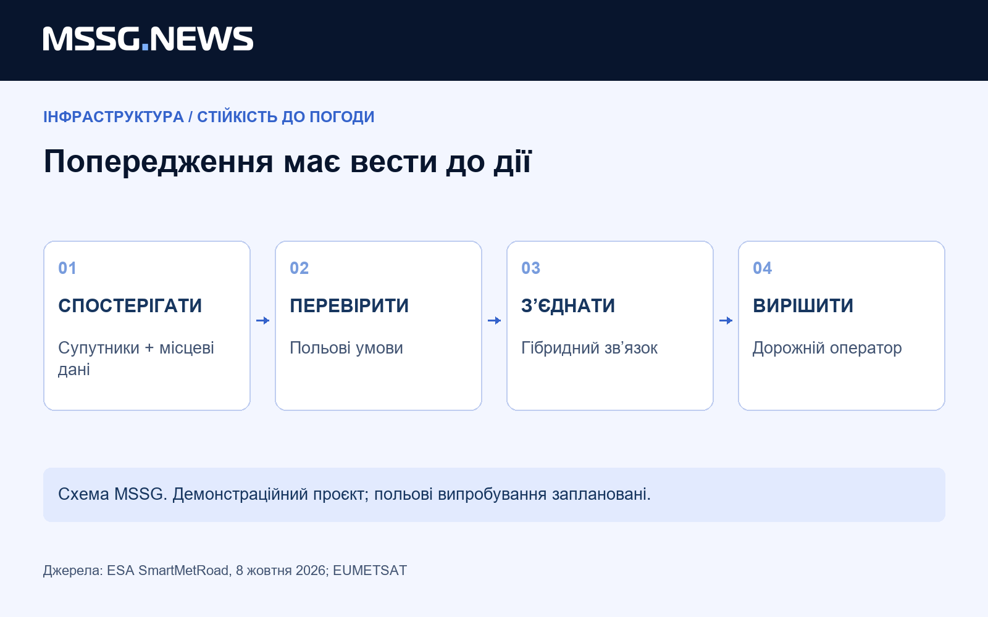Click the step number 04
Image resolution: width=988 pixels, height=617 pixels.
pos(763,268)
